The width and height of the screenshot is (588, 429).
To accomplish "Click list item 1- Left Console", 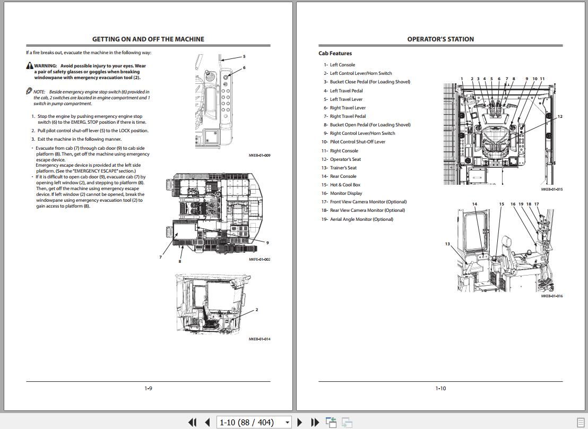I will pos(340,65).
